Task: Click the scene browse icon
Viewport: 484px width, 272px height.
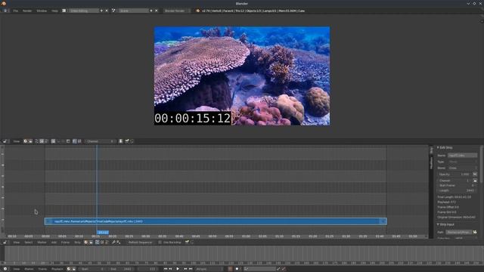Action: click(x=113, y=11)
